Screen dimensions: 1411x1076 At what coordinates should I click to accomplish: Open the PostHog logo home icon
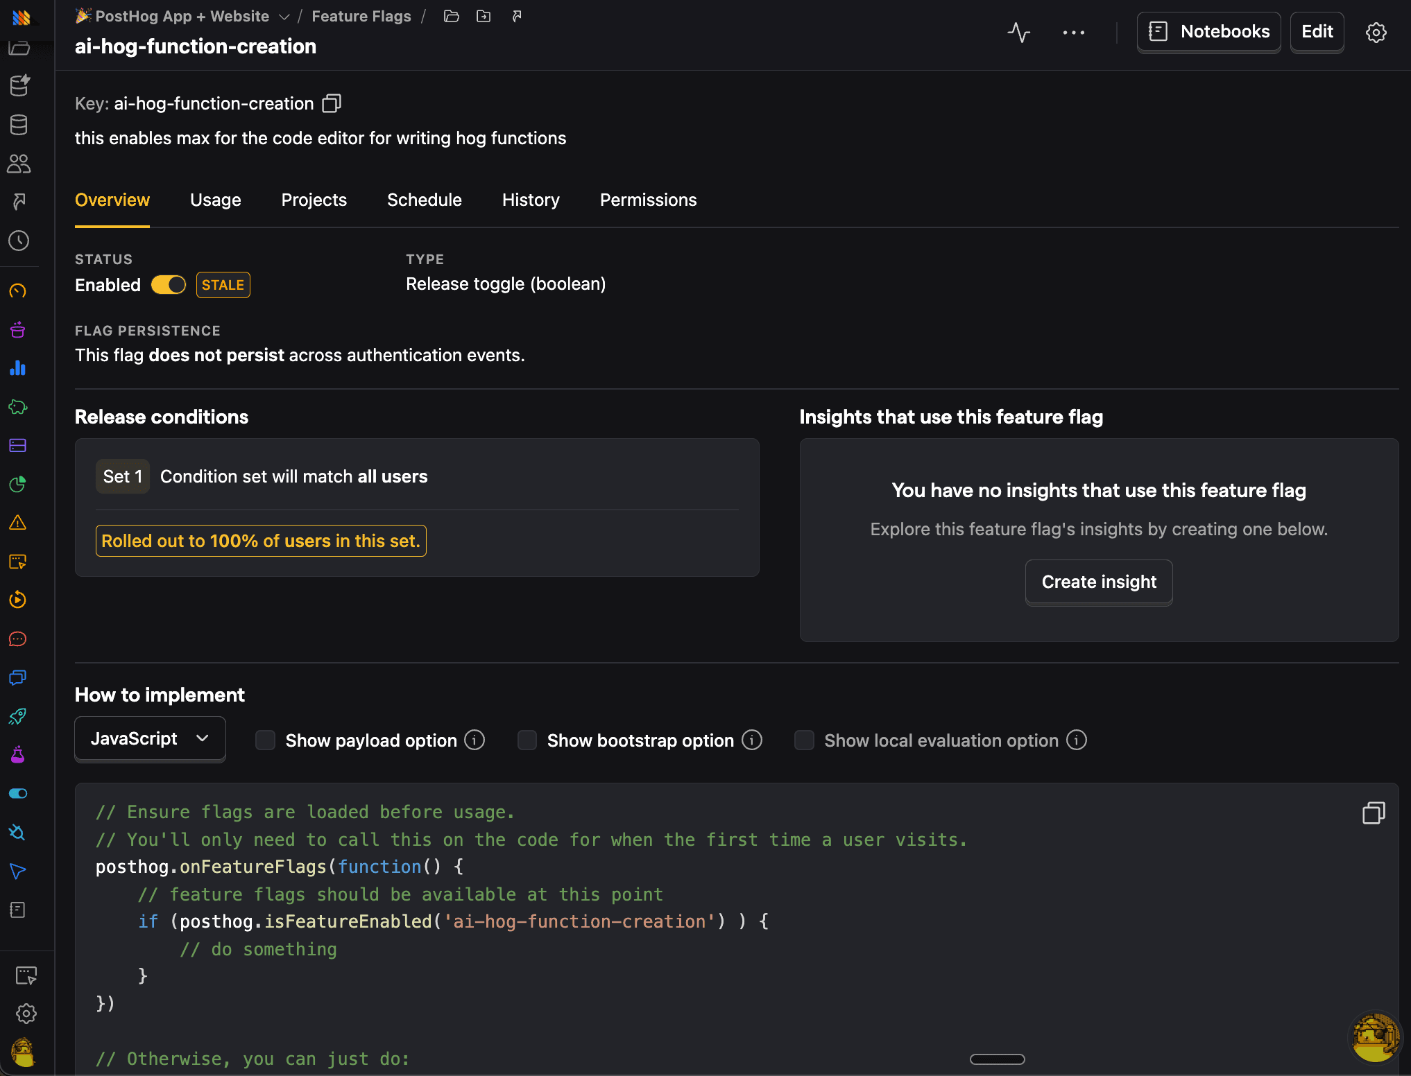coord(21,17)
